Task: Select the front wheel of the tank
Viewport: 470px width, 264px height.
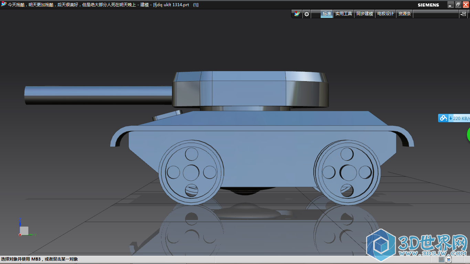Action: tap(191, 172)
